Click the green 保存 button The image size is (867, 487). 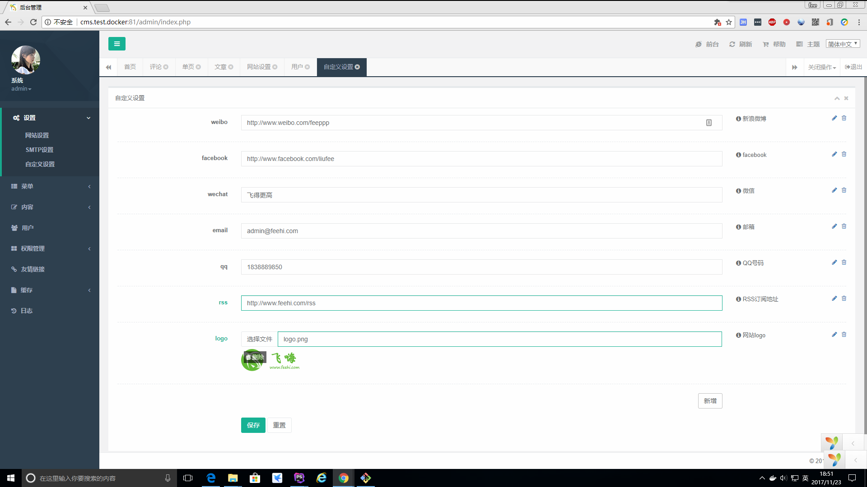click(x=253, y=425)
